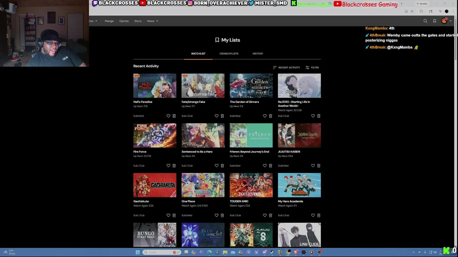Select the Watchlist tab
Screen dimensions: 458x257
(198, 54)
